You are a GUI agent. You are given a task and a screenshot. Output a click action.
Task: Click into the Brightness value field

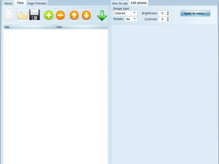(x=162, y=13)
